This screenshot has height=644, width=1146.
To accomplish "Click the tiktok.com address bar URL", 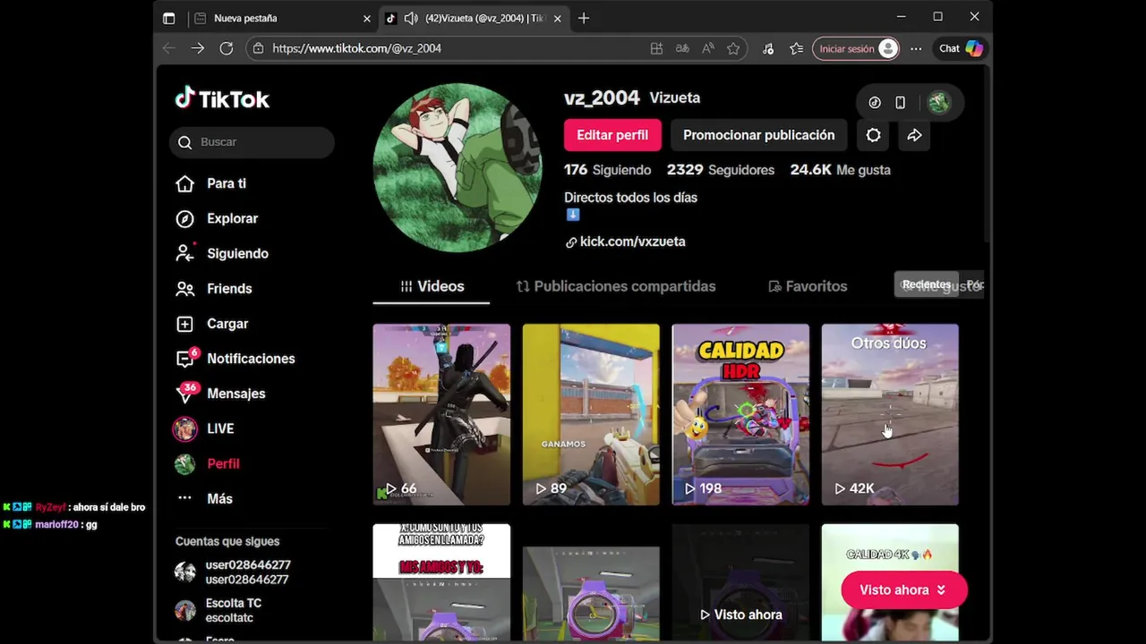I will (x=357, y=48).
